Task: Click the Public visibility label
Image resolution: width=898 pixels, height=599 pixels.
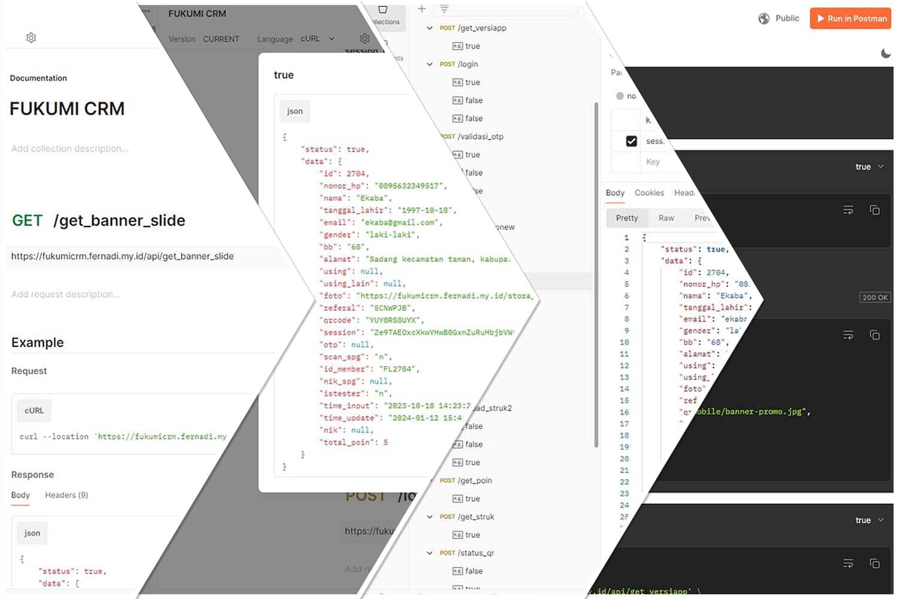Action: pos(787,19)
